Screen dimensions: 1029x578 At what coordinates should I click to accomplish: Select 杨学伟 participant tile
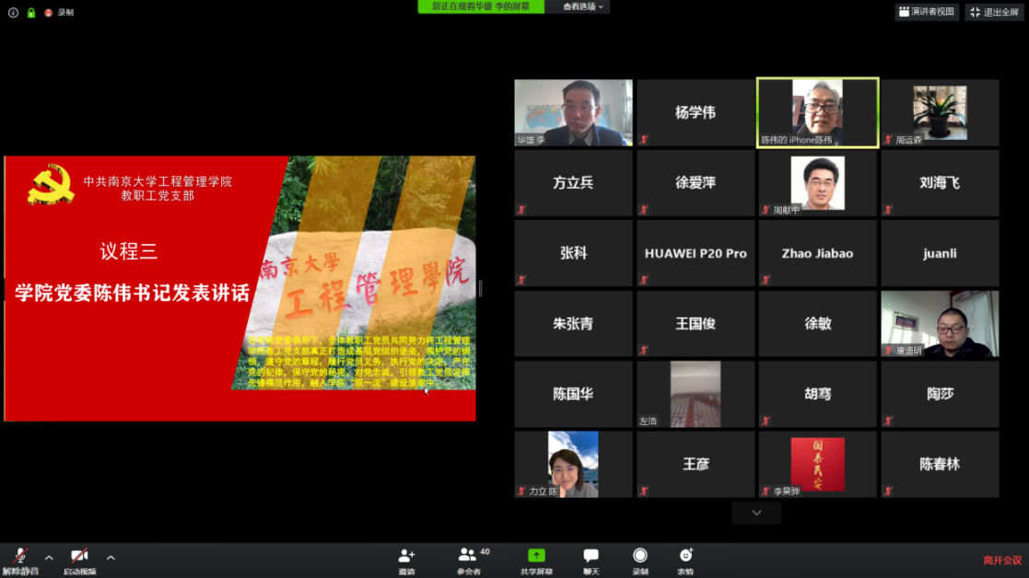point(695,112)
